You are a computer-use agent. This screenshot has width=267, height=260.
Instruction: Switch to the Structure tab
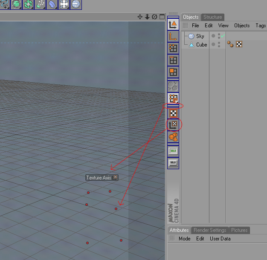[x=213, y=17]
